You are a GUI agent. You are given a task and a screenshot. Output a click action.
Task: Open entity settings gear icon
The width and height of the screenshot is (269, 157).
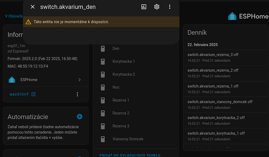(157, 7)
